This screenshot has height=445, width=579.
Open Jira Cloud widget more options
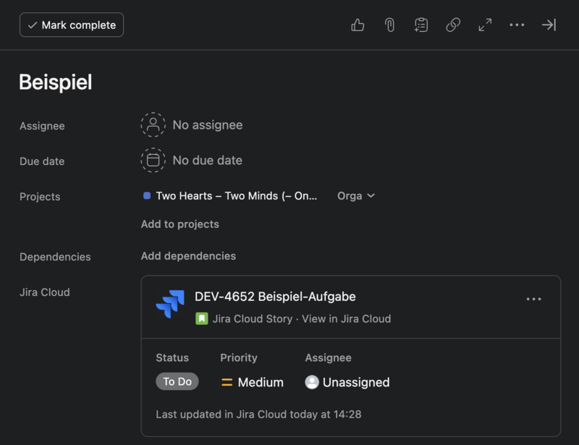tap(534, 299)
